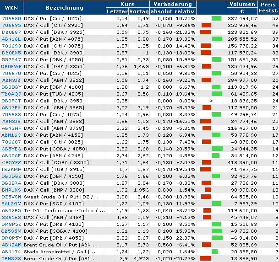Click the Volumen € column header
This screenshot has height=262, width=279.
click(x=242, y=8)
